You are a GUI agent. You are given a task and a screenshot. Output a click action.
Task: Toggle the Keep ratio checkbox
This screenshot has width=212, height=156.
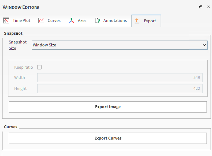(39, 67)
